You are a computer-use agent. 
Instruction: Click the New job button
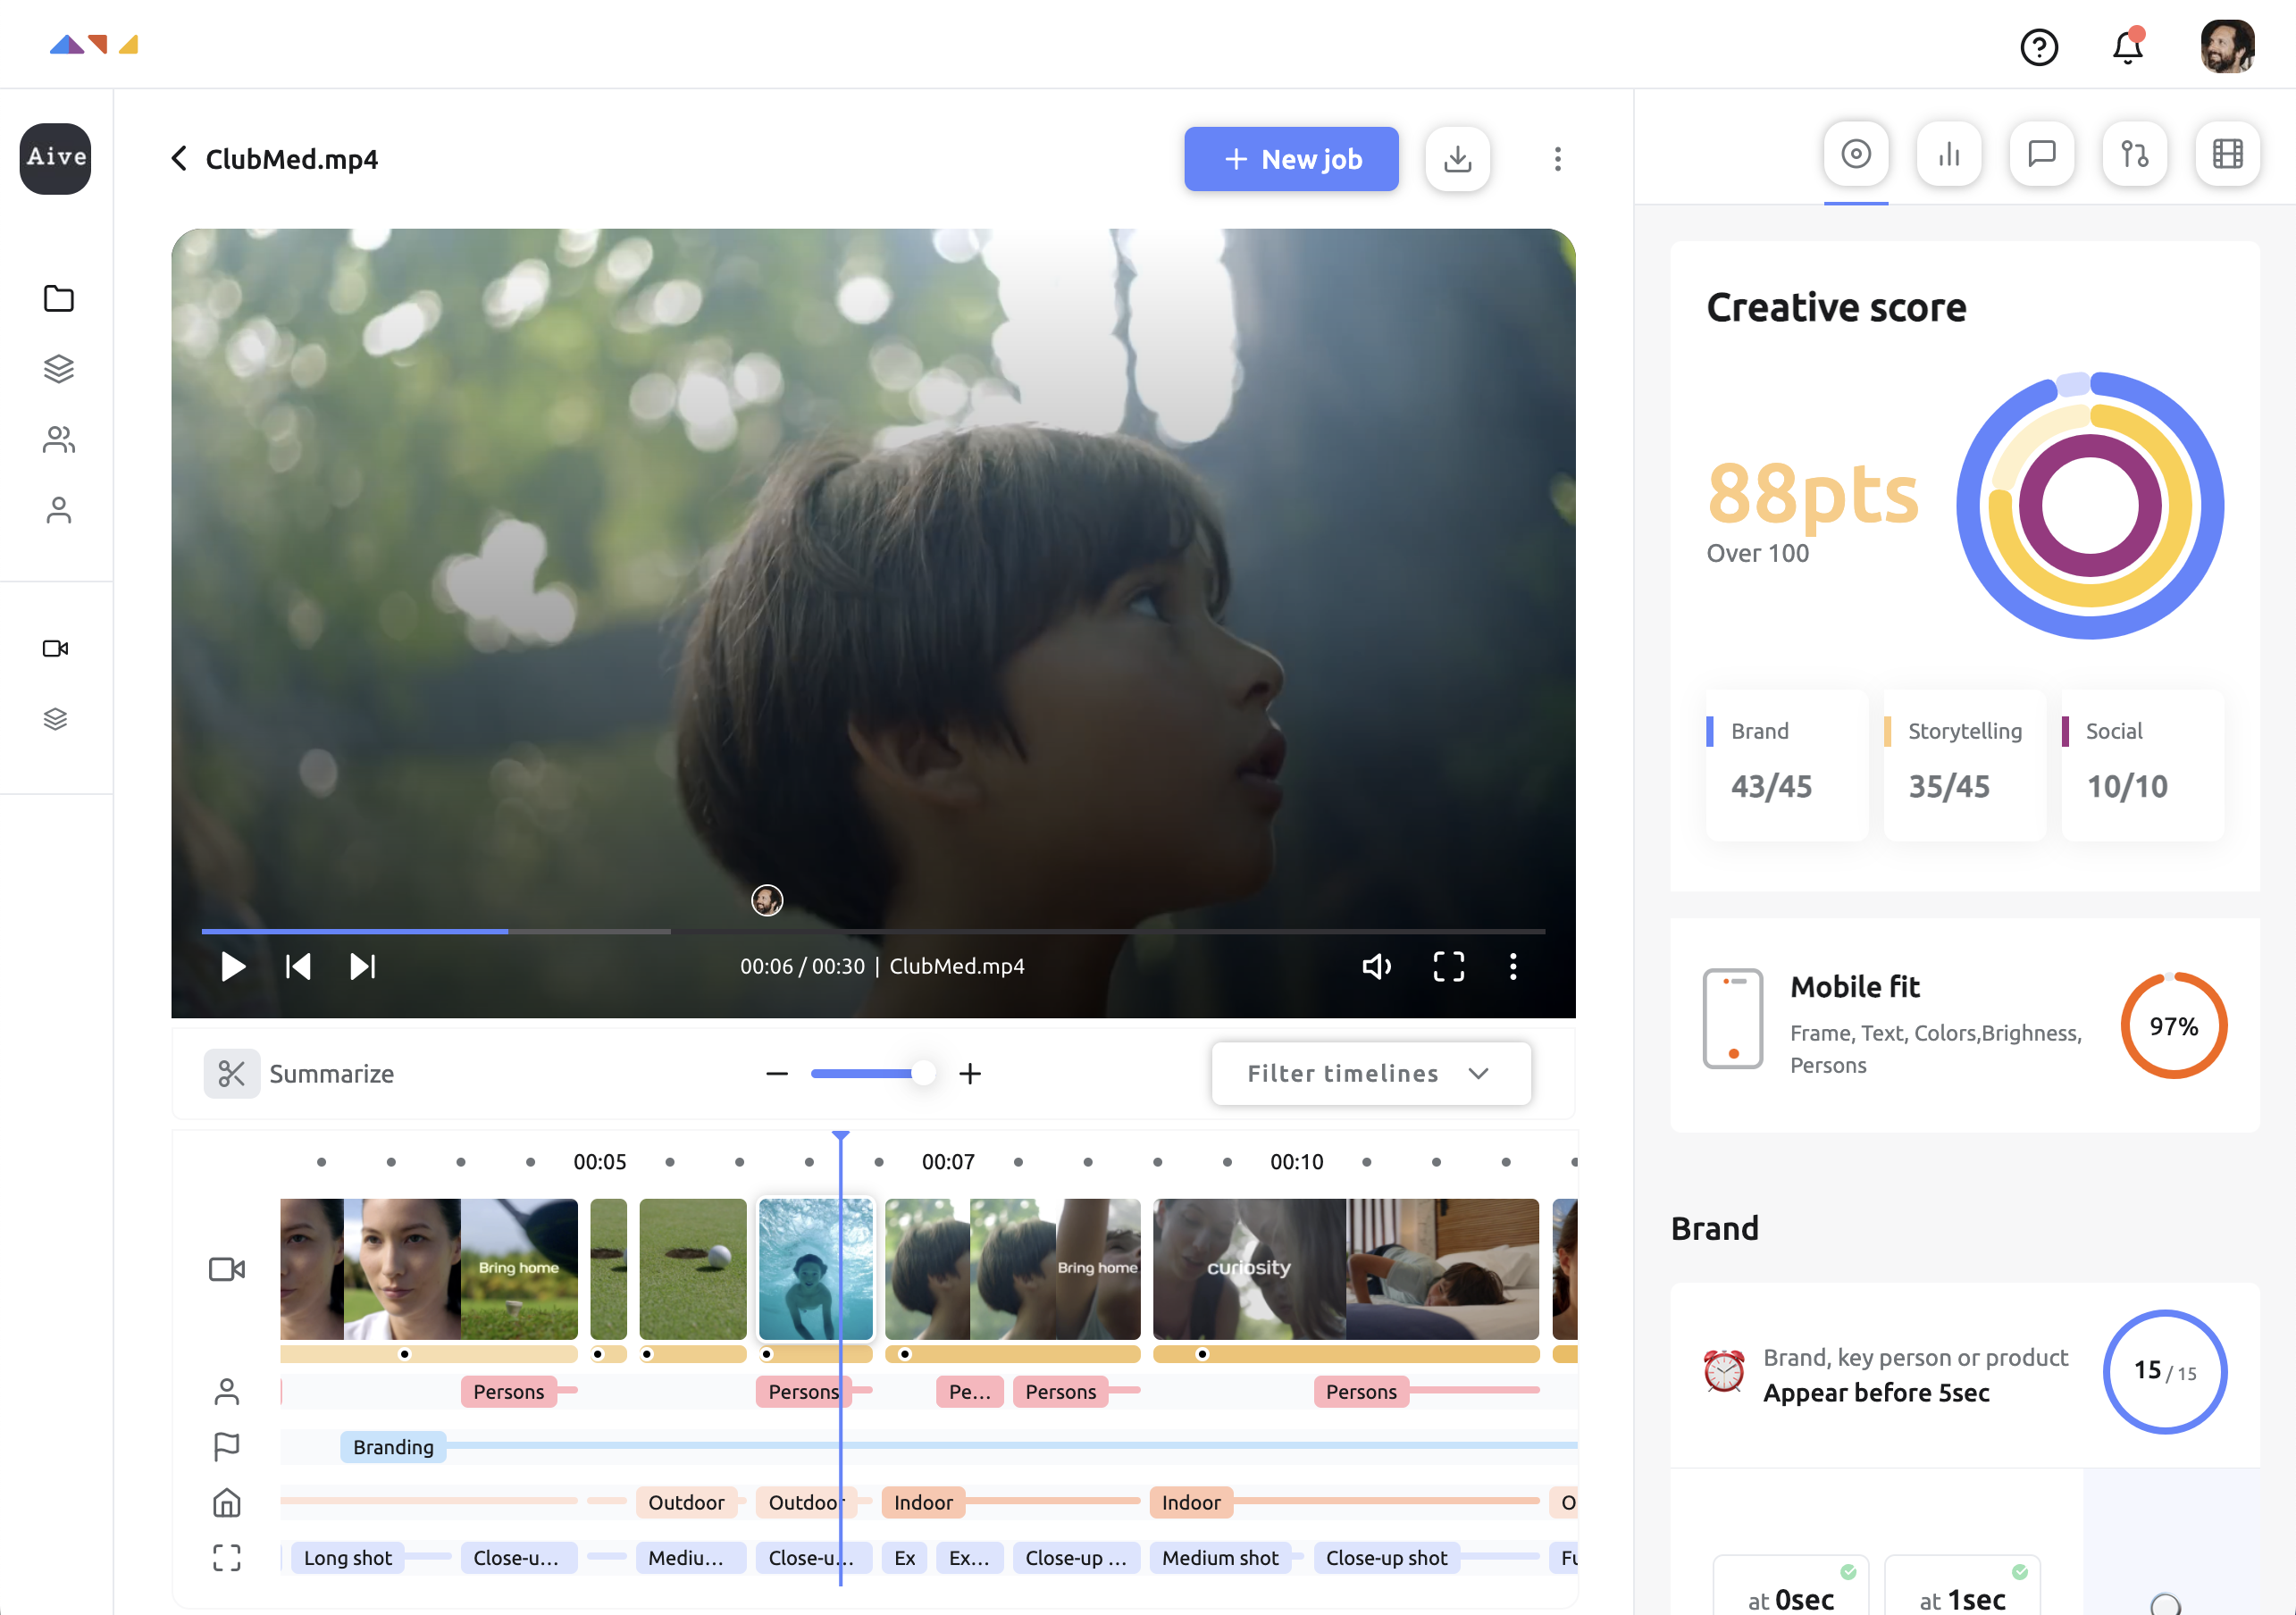click(1291, 158)
